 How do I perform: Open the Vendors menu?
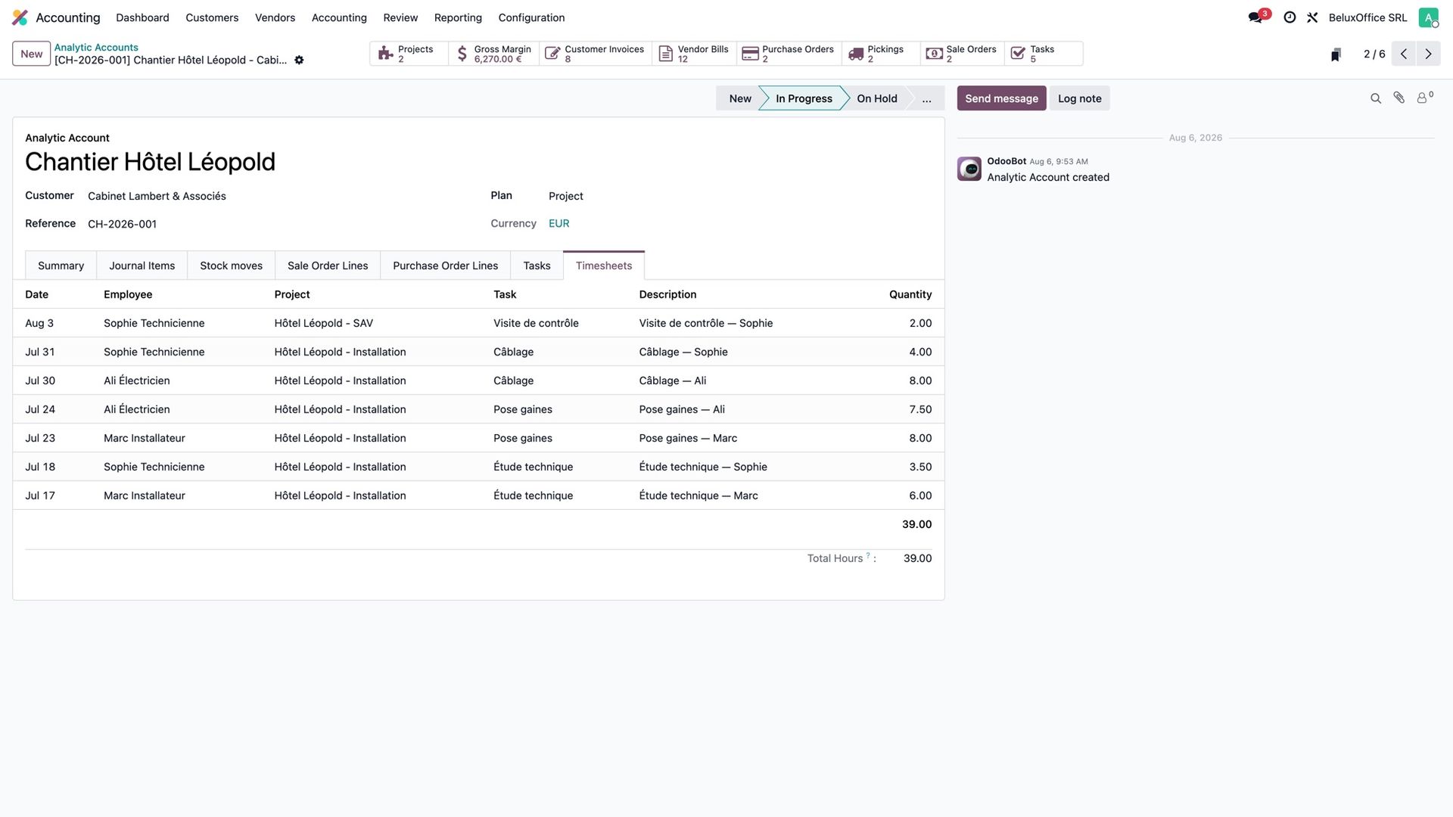pos(275,17)
